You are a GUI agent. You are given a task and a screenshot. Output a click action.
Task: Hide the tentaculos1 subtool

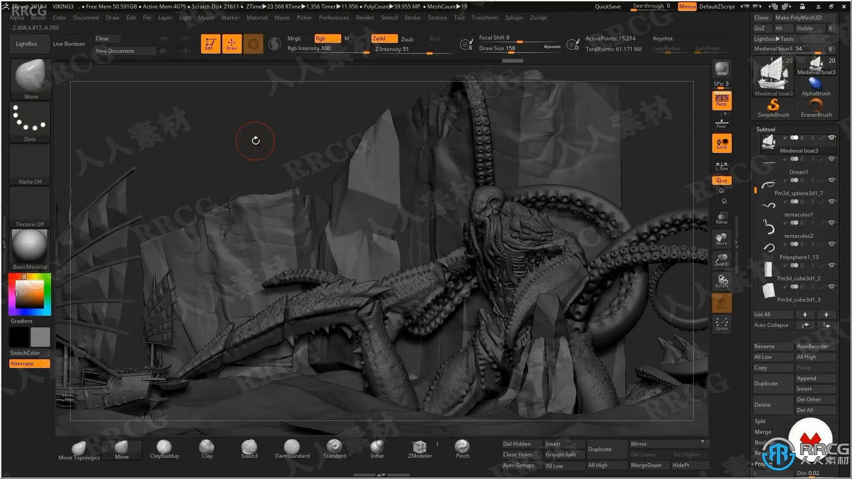832,201
